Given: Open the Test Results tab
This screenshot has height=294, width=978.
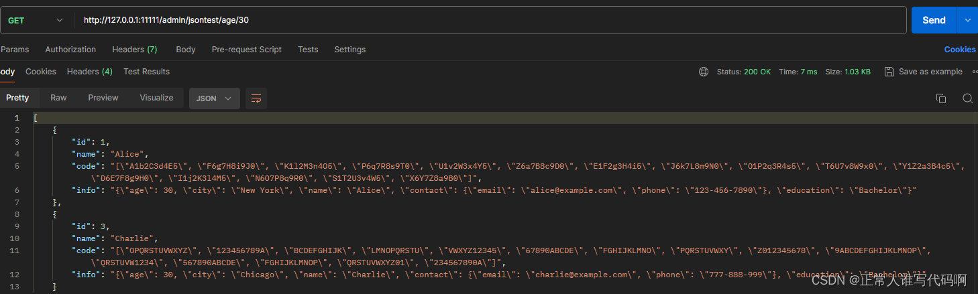Looking at the screenshot, I should [x=146, y=72].
